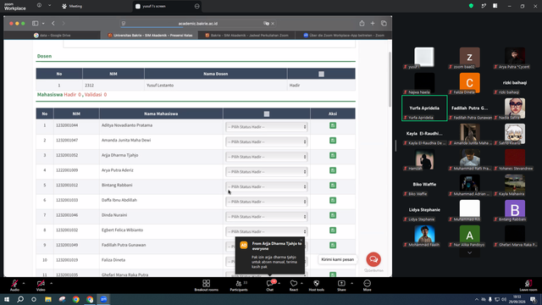
Task: Click the green encryption shield icon
Action: pos(471,6)
